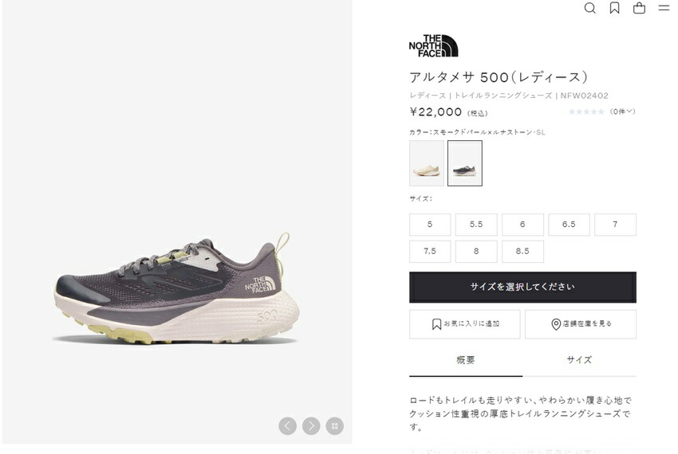The height and width of the screenshot is (454, 678).
Task: Switch to the サイズ tab
Action: pyautogui.click(x=579, y=360)
